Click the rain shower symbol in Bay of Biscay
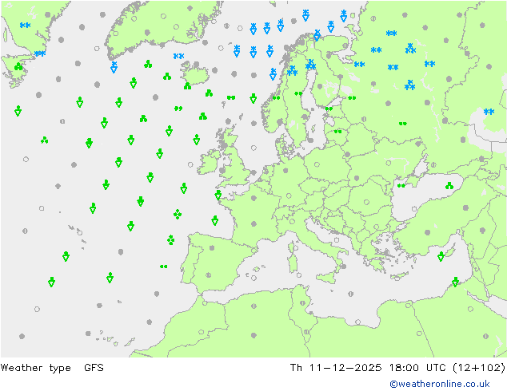 tap(214, 220)
